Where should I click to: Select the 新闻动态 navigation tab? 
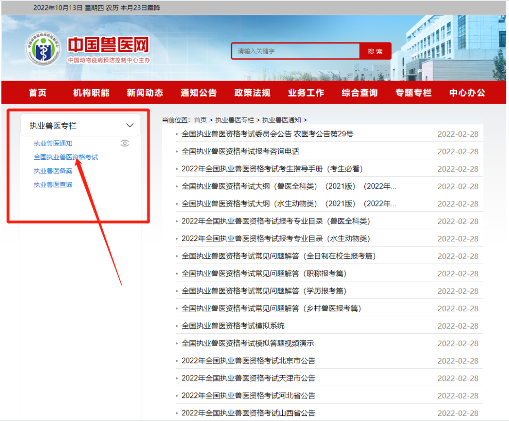[145, 92]
